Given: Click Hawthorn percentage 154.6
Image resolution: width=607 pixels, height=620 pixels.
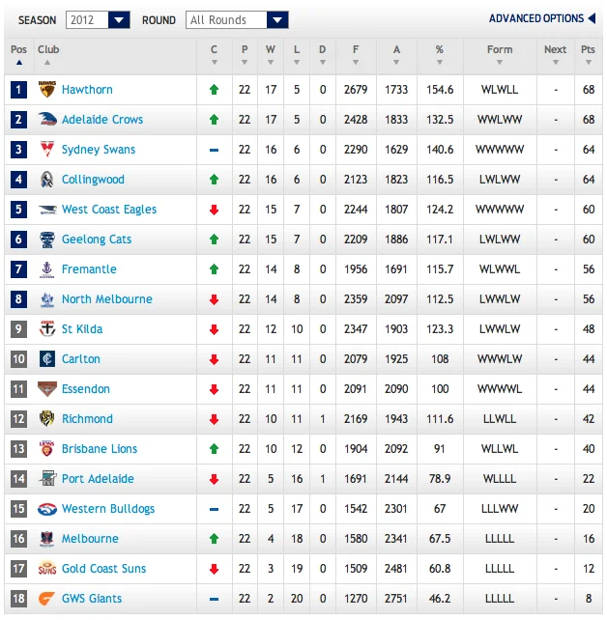Looking at the screenshot, I should point(440,90).
